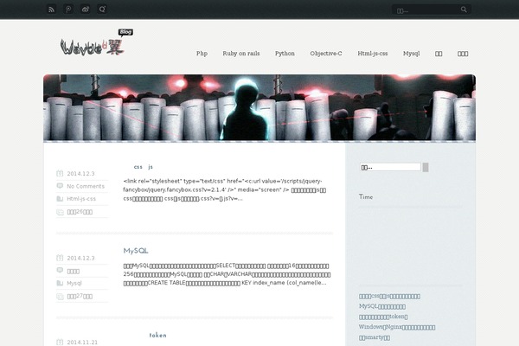
Task: Open sidebar link containing smarty
Action: 375,337
